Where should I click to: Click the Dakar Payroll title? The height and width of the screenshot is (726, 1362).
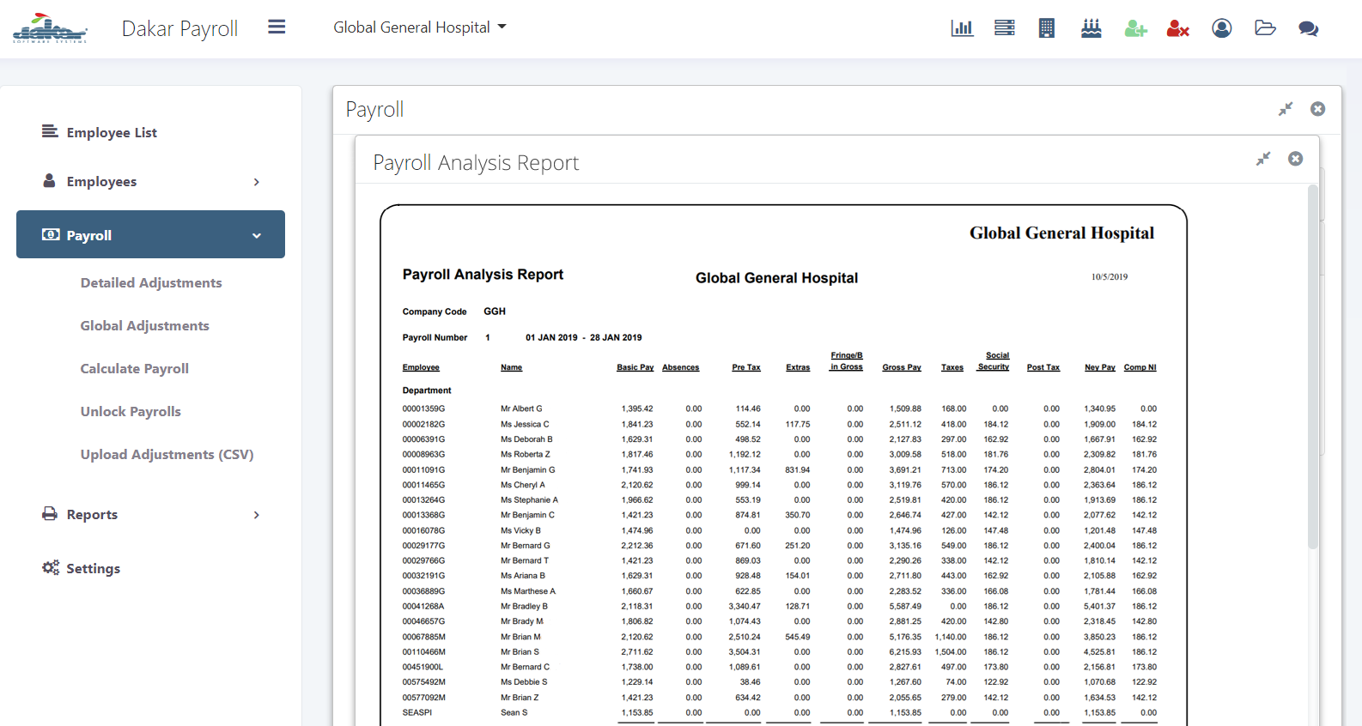point(179,28)
